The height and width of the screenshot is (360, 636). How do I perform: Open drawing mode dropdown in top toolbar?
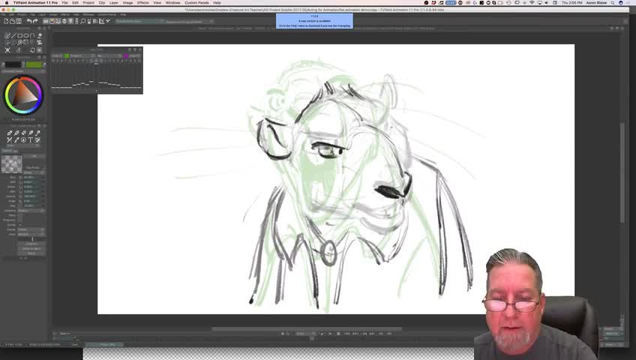[139, 21]
